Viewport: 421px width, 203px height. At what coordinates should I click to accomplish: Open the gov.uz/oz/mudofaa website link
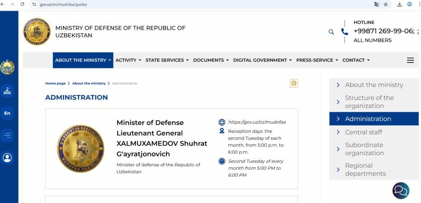(257, 122)
